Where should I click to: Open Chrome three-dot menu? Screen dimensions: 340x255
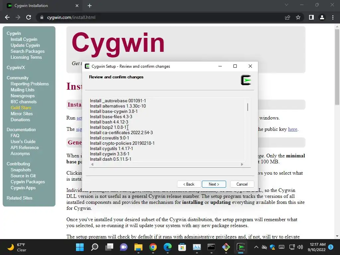point(333,17)
